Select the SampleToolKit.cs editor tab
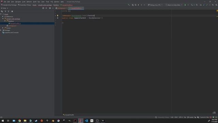The image size is (218, 123). [x=76, y=8]
